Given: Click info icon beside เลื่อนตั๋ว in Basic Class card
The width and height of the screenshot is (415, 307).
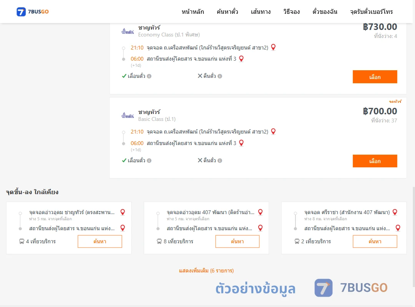Looking at the screenshot, I should (149, 160).
